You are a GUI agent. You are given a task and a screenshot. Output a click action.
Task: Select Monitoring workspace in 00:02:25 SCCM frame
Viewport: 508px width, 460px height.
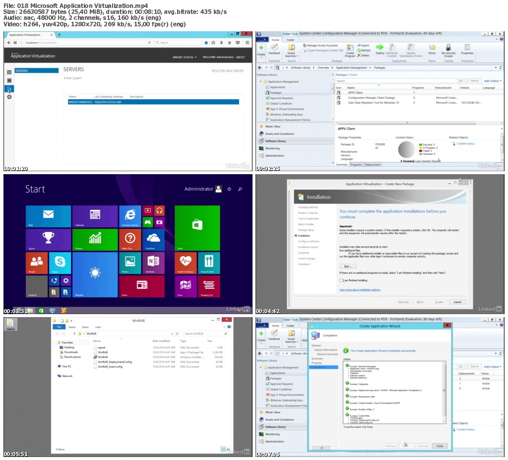(x=272, y=148)
